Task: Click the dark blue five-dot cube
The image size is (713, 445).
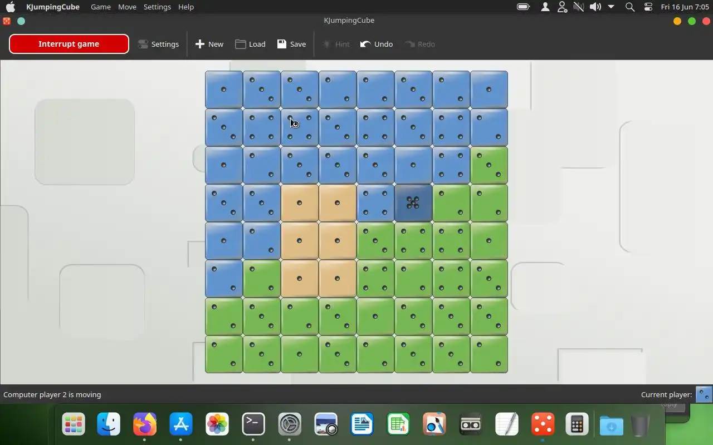Action: [x=413, y=203]
